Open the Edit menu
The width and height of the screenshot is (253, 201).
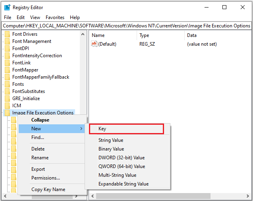(x=21, y=17)
